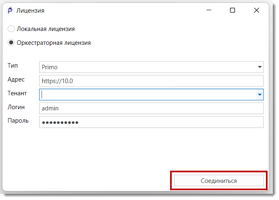Click the Пароль password field
The width and height of the screenshot is (279, 200).
point(151,122)
